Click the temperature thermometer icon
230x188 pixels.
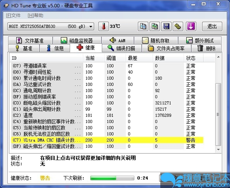tap(103, 26)
